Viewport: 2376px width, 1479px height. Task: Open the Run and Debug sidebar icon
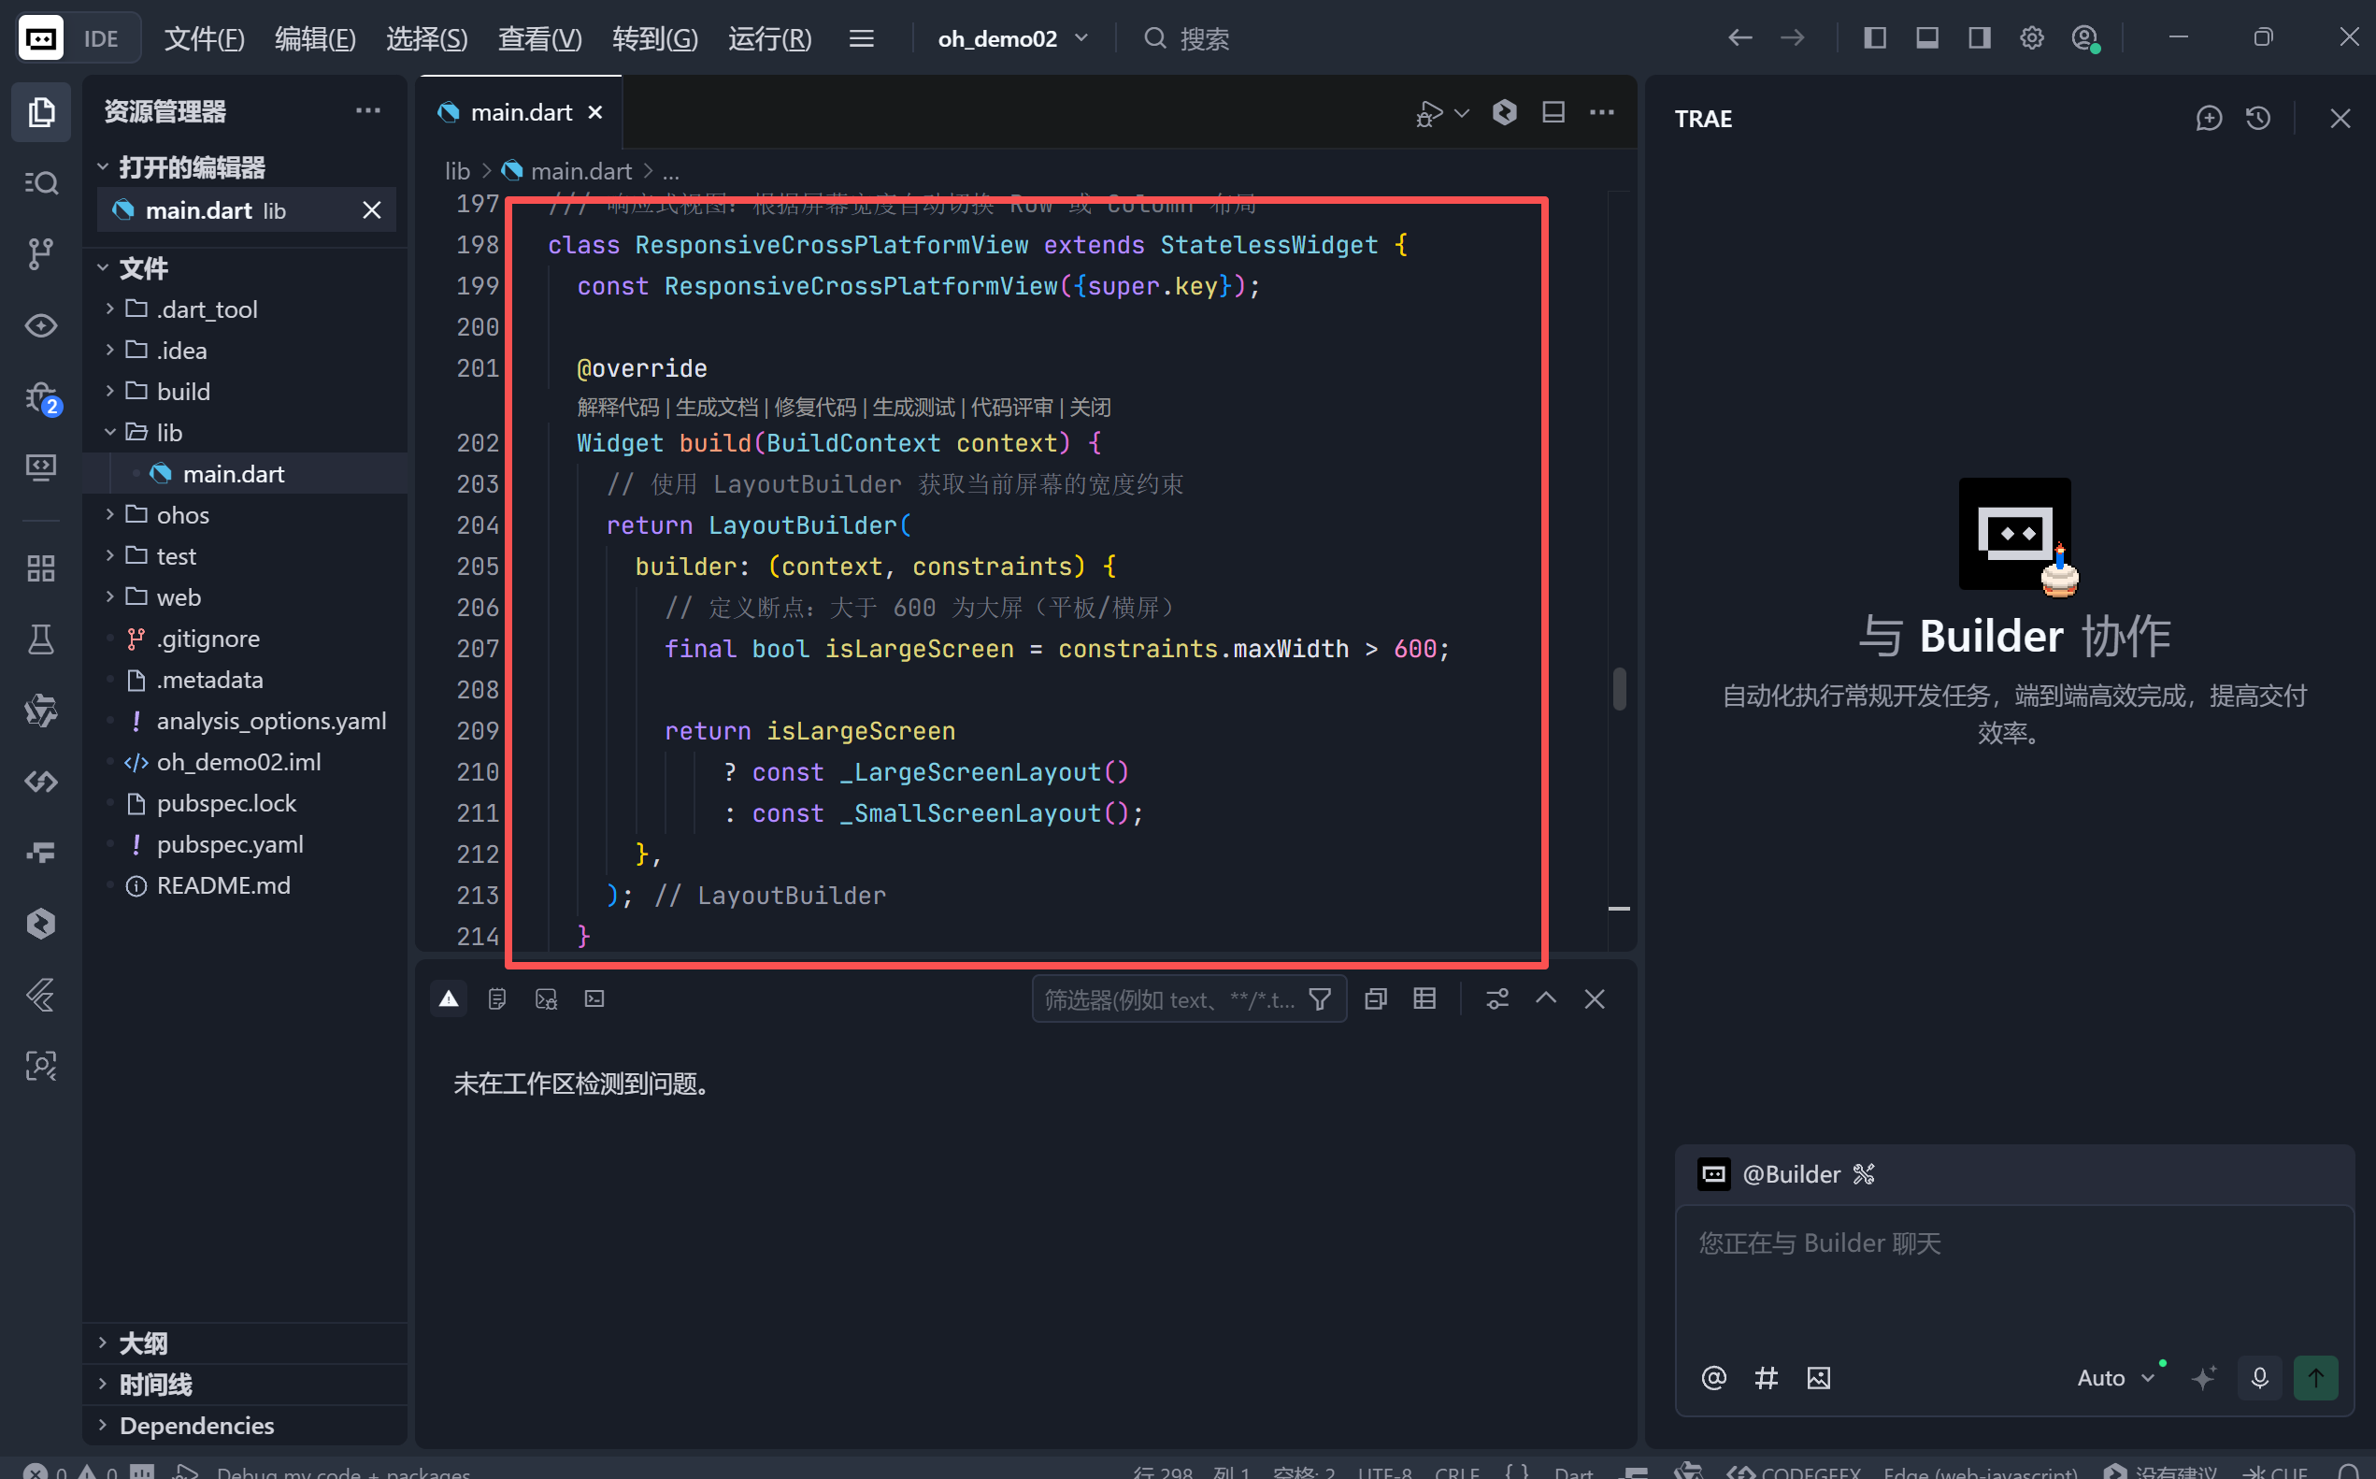click(40, 396)
